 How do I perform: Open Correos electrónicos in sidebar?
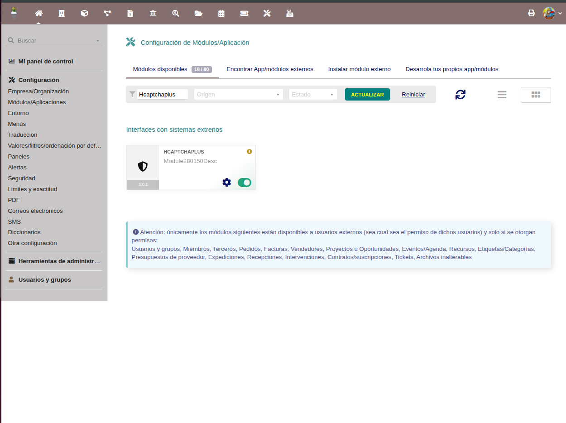[x=35, y=211]
